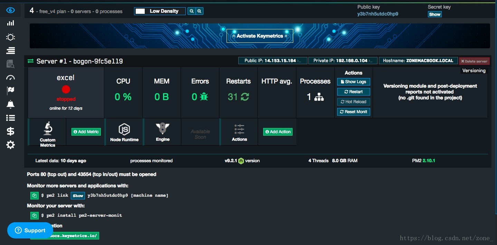Click the HTTP avg. metric tile

[x=277, y=92]
